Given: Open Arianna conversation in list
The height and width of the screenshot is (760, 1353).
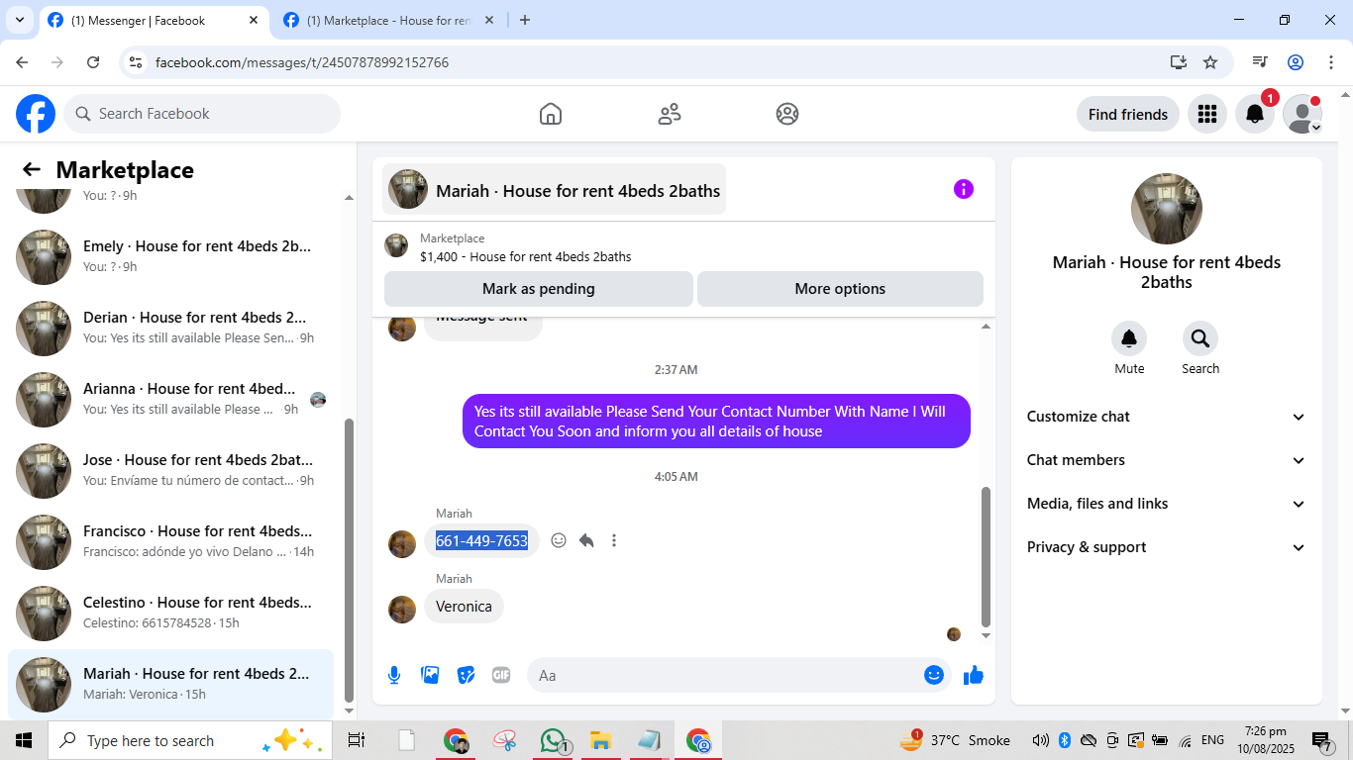Looking at the screenshot, I should tap(170, 399).
